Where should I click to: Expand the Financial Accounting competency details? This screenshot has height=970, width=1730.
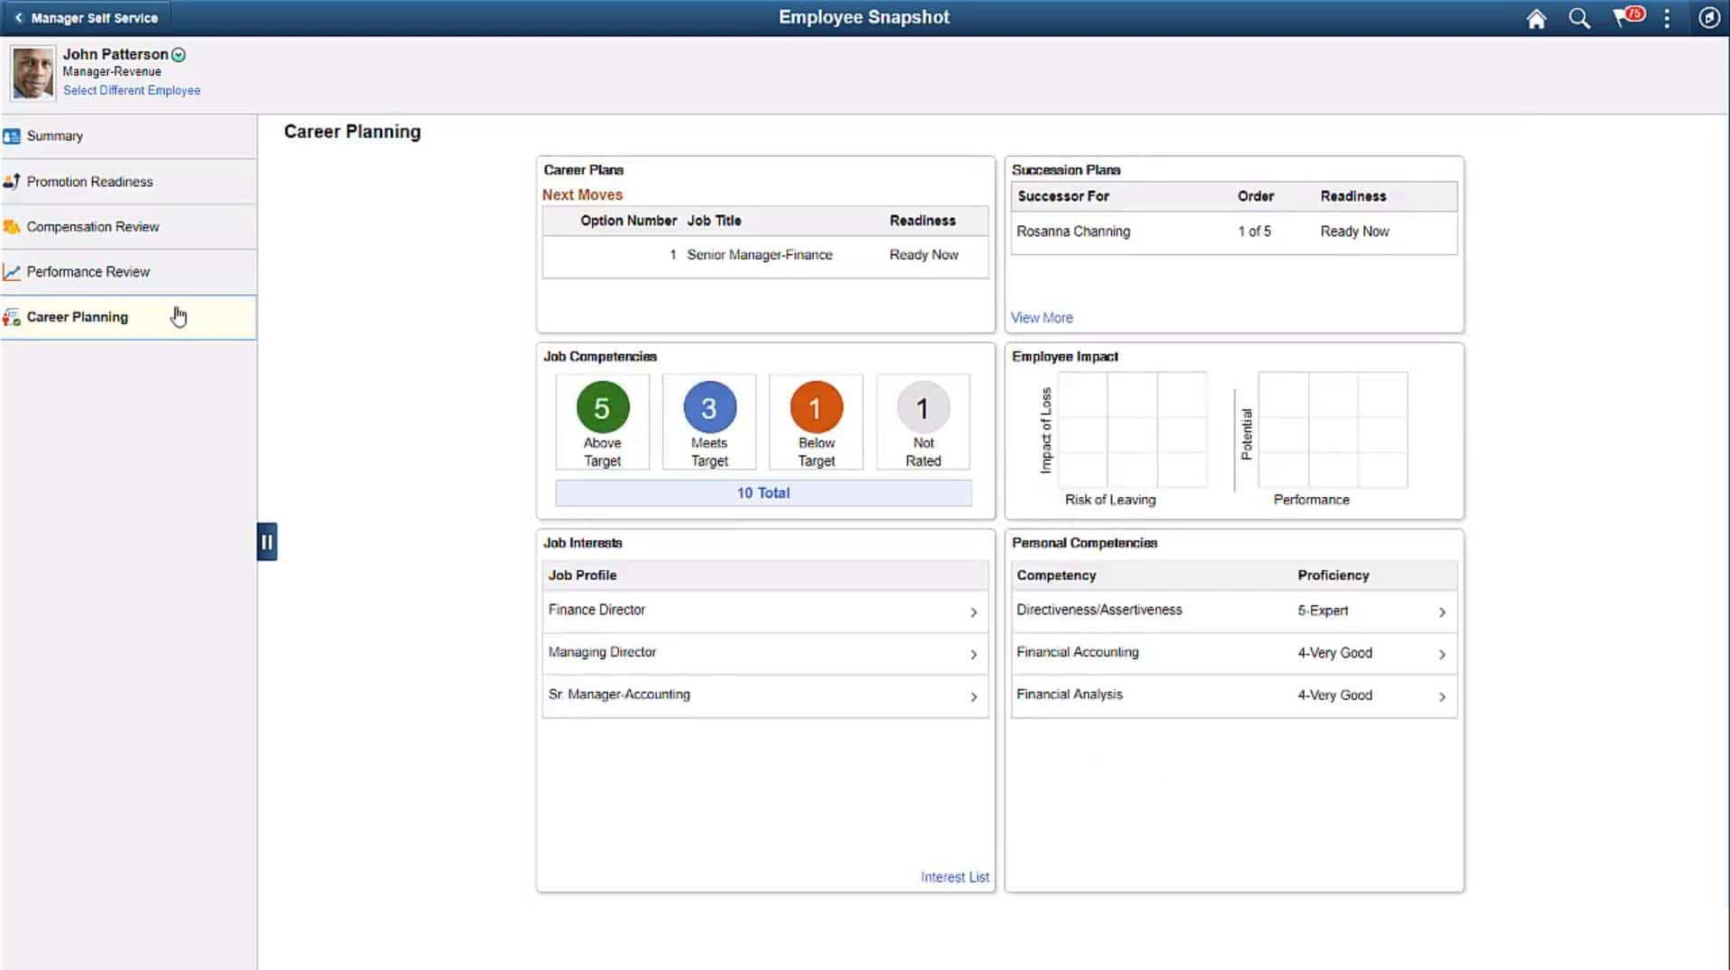tap(1443, 654)
